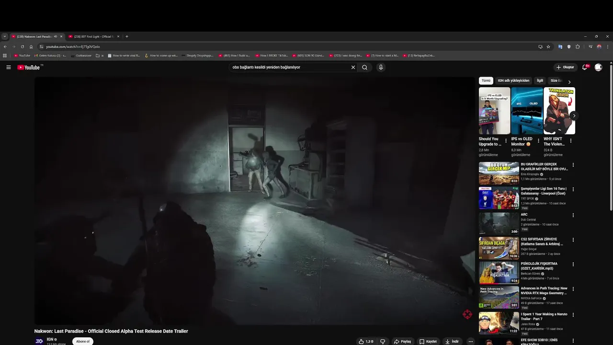
Task: Click the install app icon in address bar
Action: click(x=540, y=46)
